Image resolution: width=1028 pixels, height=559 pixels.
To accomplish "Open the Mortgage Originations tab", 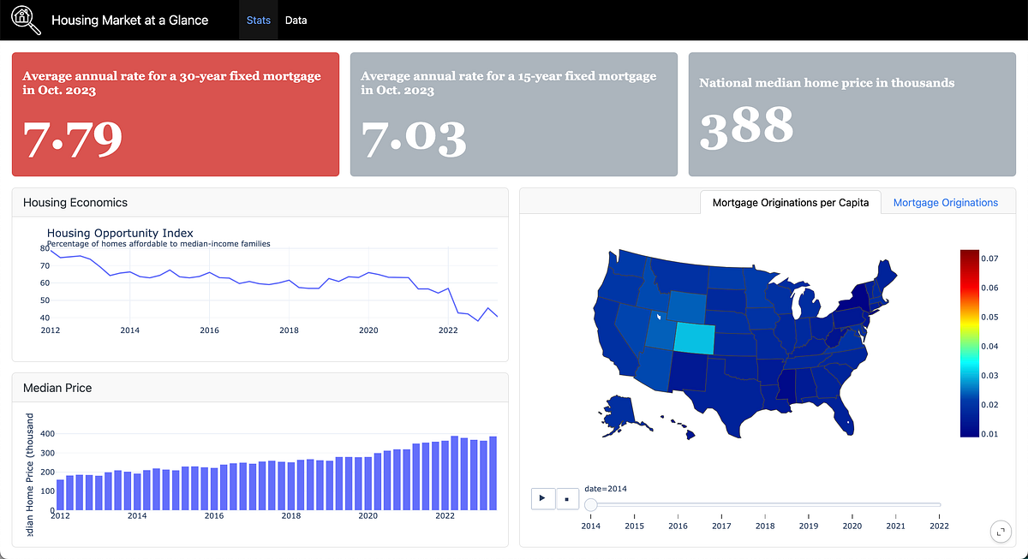I will tap(946, 202).
